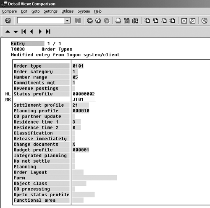Open the command field dropdown arrow
The image size is (210, 208).
67,21
